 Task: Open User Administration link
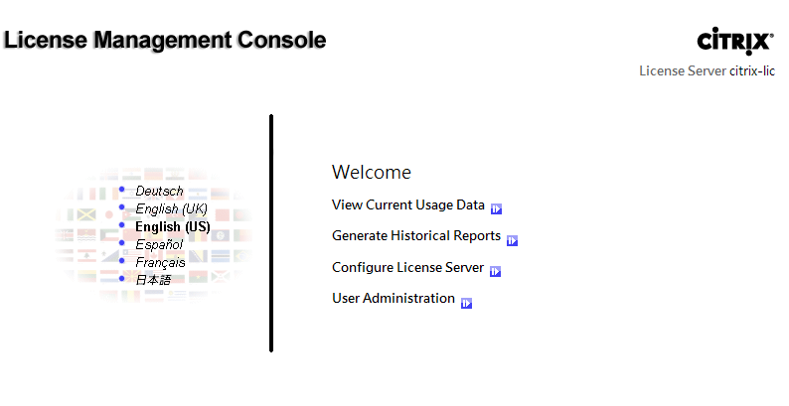(394, 298)
